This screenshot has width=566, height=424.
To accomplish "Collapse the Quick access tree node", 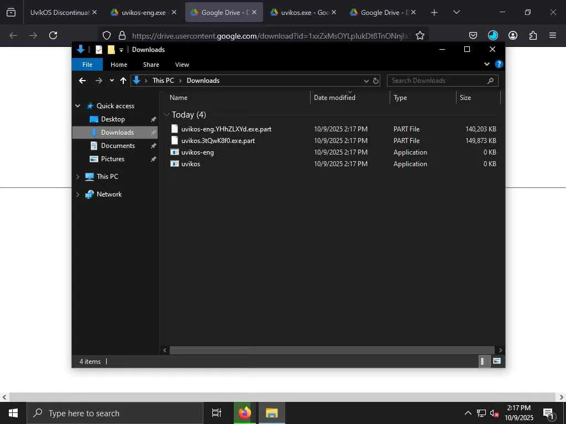I will click(77, 106).
